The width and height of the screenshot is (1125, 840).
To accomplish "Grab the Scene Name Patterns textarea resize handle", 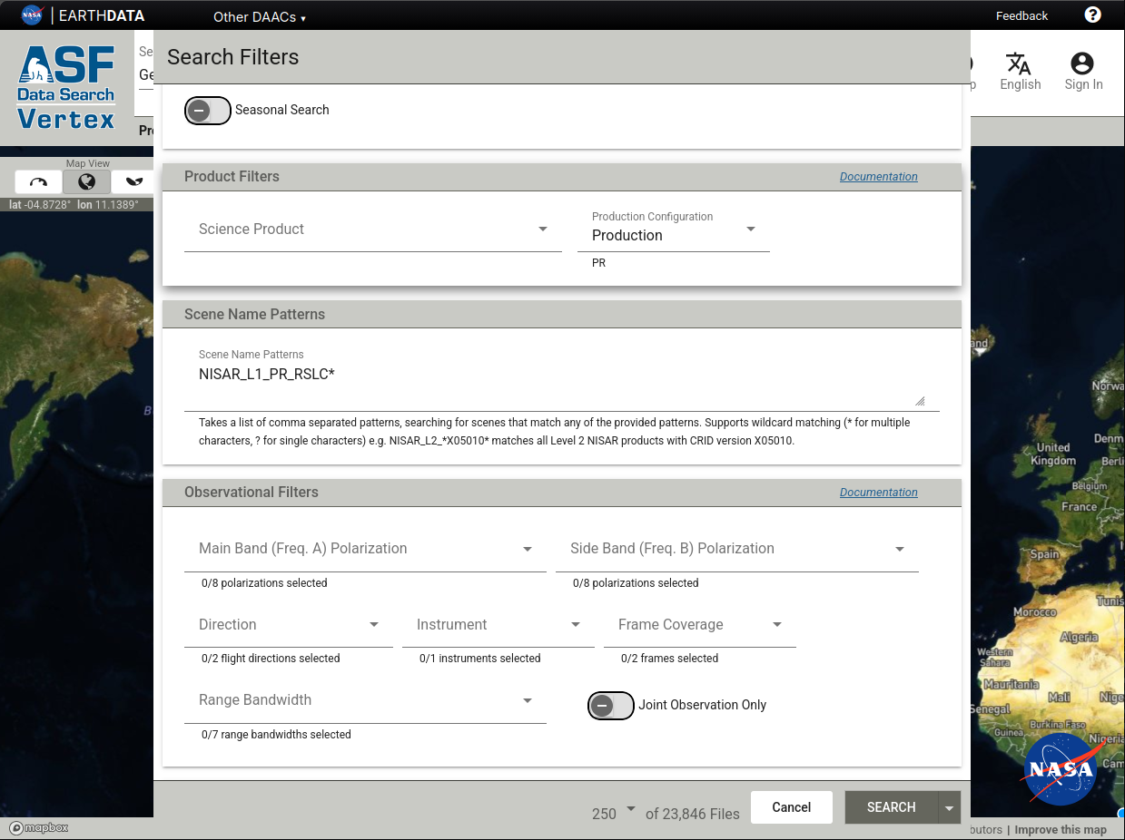I will (x=920, y=400).
